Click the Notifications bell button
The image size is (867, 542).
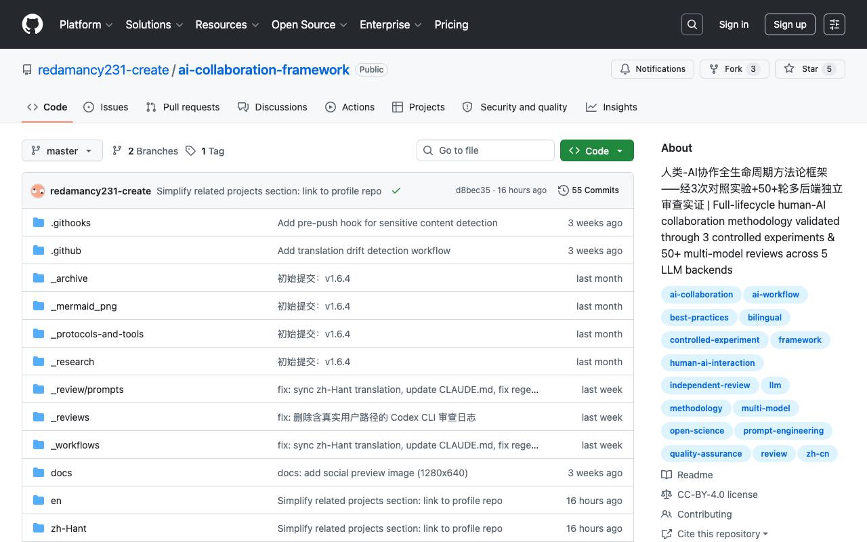point(653,69)
